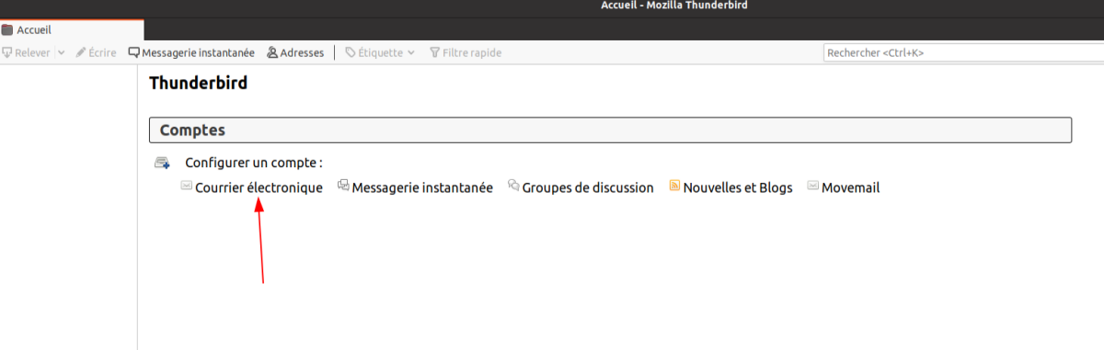The image size is (1104, 350).
Task: Click the envelope icon beside Movemail
Action: 812,186
